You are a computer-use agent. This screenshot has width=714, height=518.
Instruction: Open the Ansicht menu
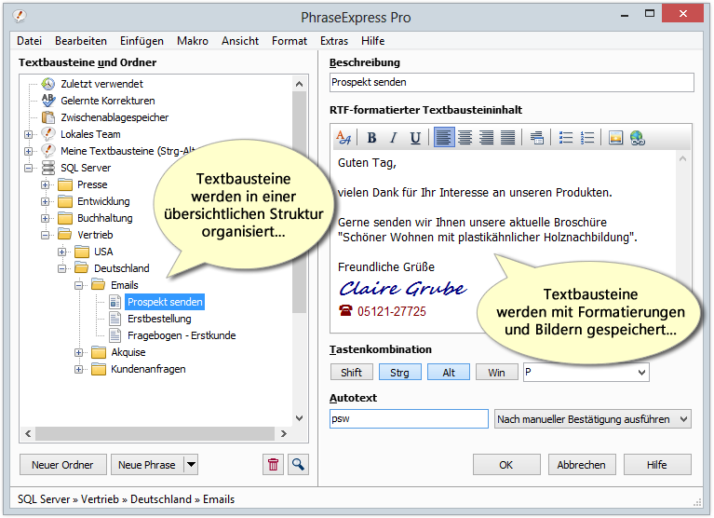240,41
